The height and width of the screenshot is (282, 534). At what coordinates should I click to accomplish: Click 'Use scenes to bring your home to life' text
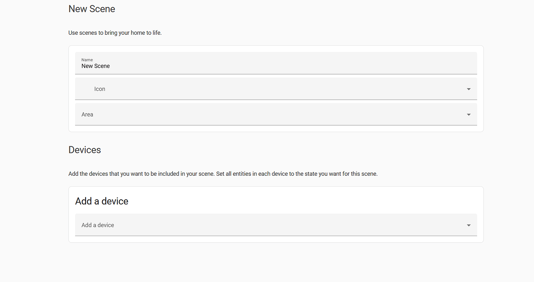pos(115,33)
